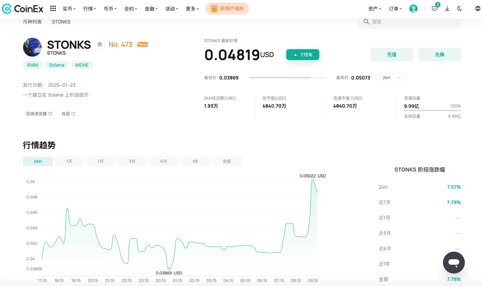This screenshot has height=286, width=483.
Task: Open the 活动 dropdown menu
Action: (172, 9)
